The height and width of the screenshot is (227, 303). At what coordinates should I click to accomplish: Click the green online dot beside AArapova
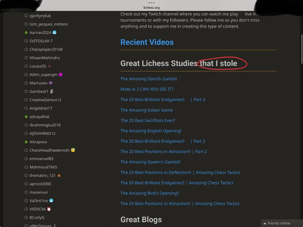pos(26,142)
